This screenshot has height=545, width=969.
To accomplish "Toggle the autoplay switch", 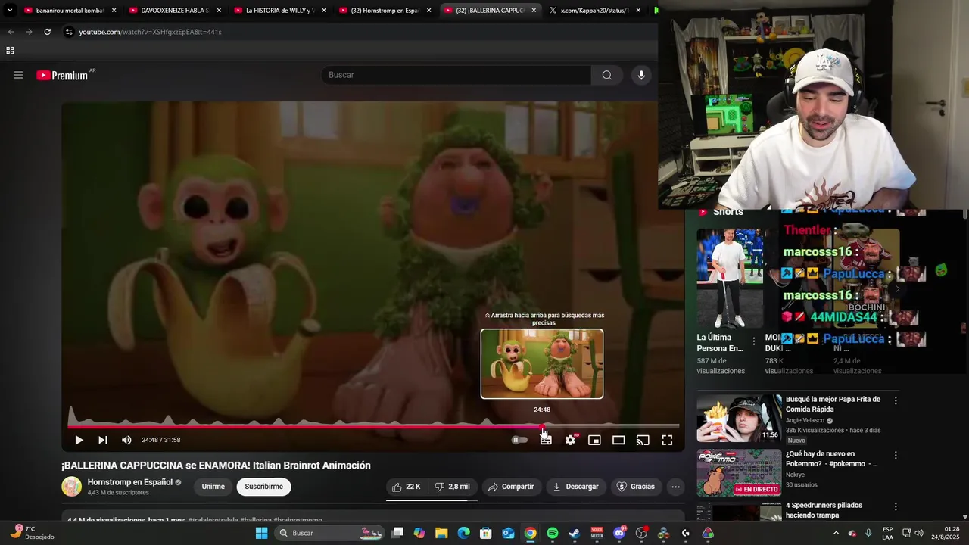I will (x=519, y=440).
